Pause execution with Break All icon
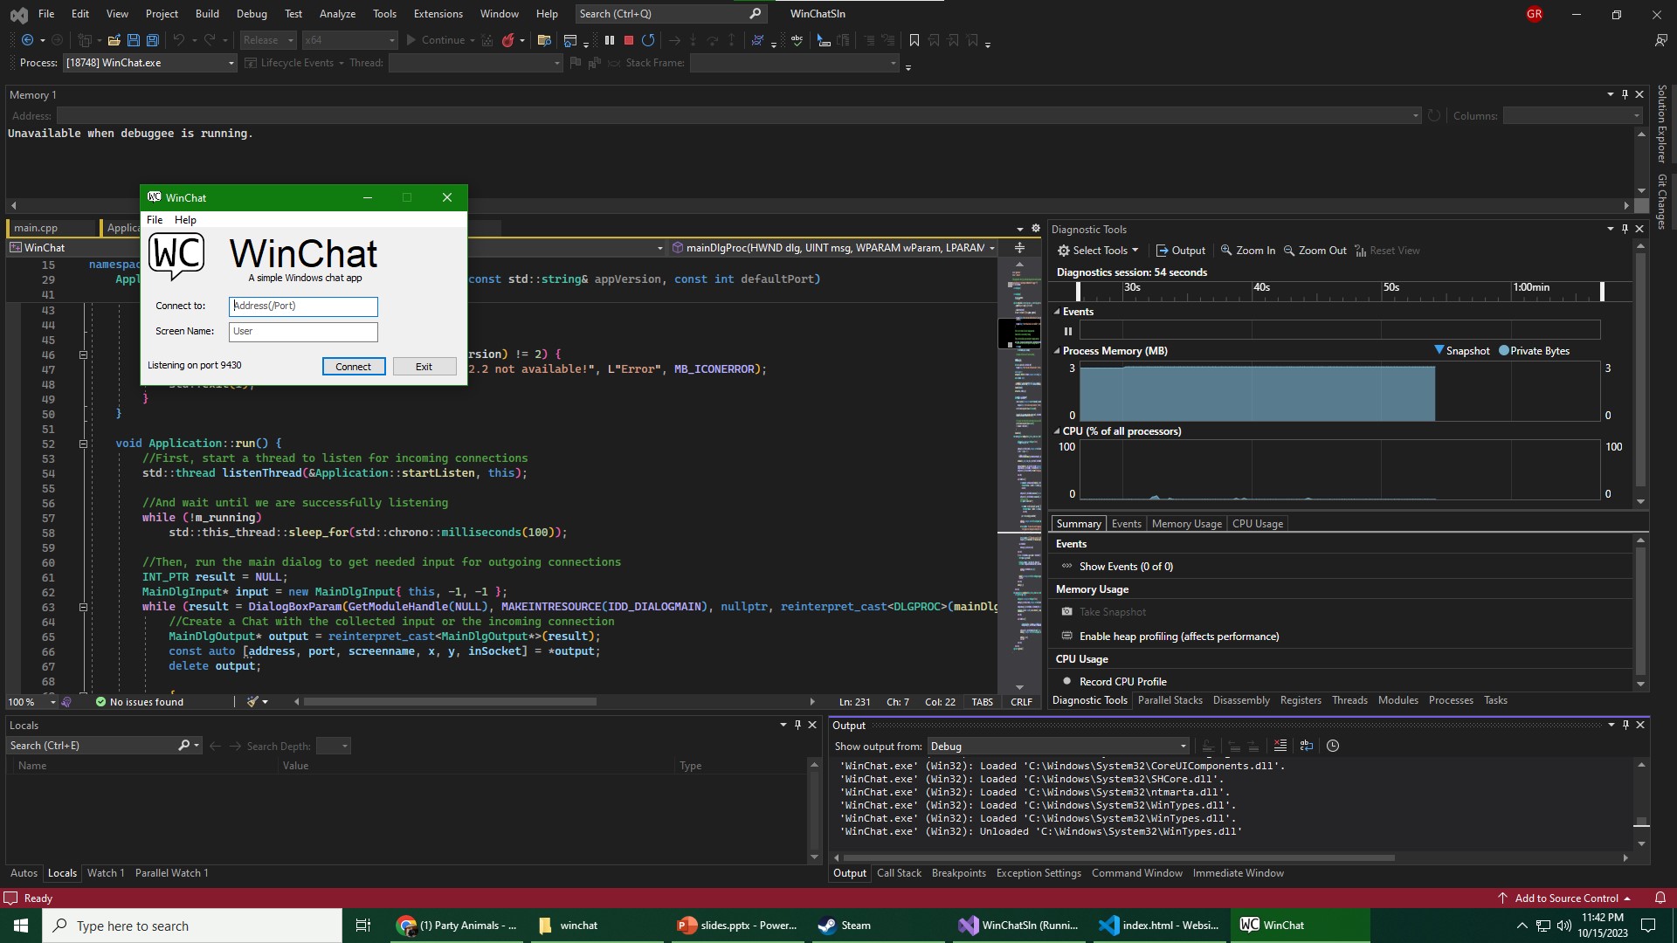 tap(610, 40)
